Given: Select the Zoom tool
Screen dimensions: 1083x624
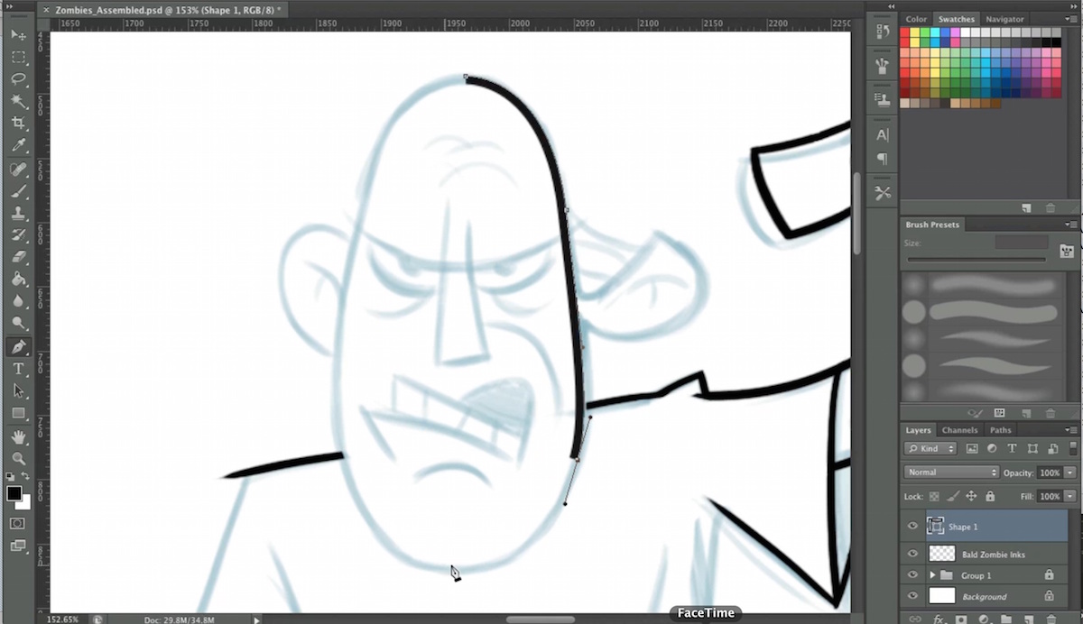Looking at the screenshot, I should [20, 459].
